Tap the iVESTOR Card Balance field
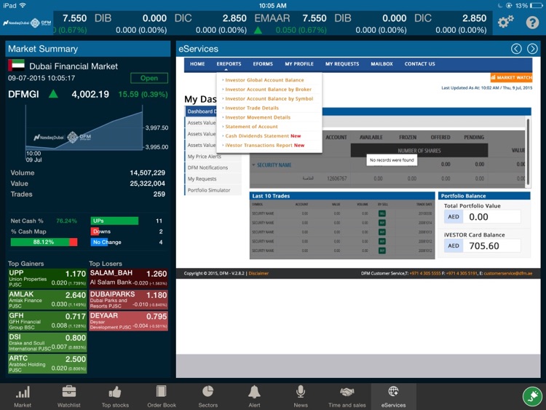 coord(482,245)
